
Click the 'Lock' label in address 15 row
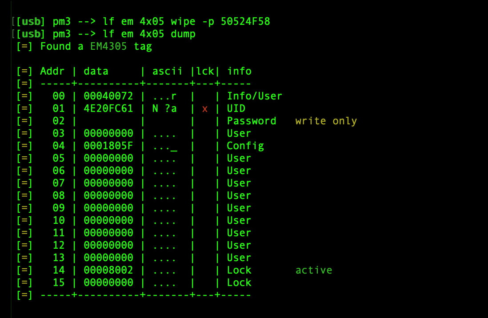239,282
